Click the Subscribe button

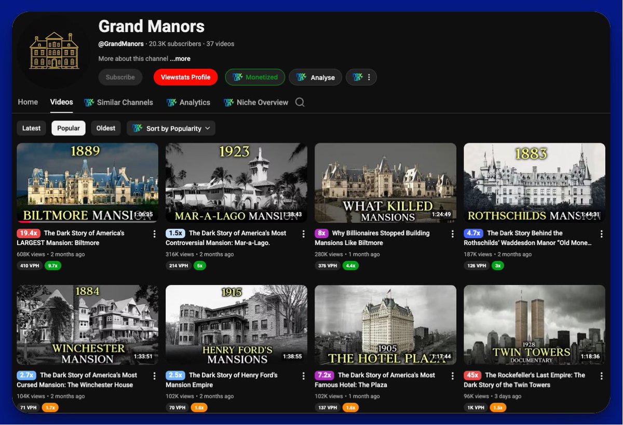coord(120,77)
